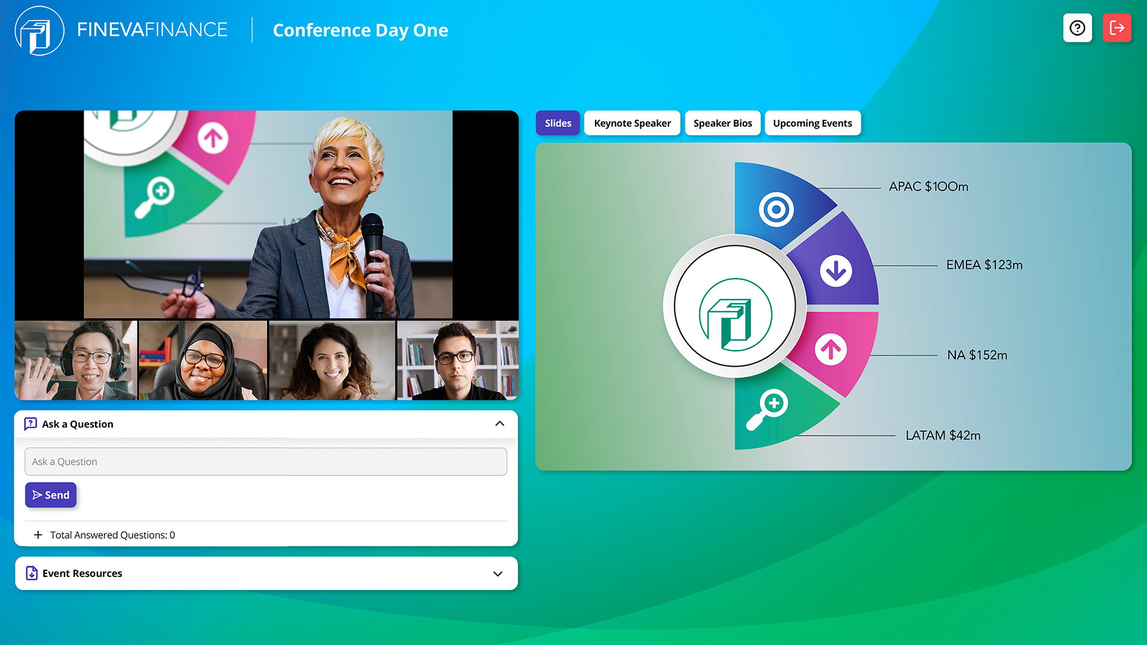Click the Event Resources document icon

click(x=32, y=573)
